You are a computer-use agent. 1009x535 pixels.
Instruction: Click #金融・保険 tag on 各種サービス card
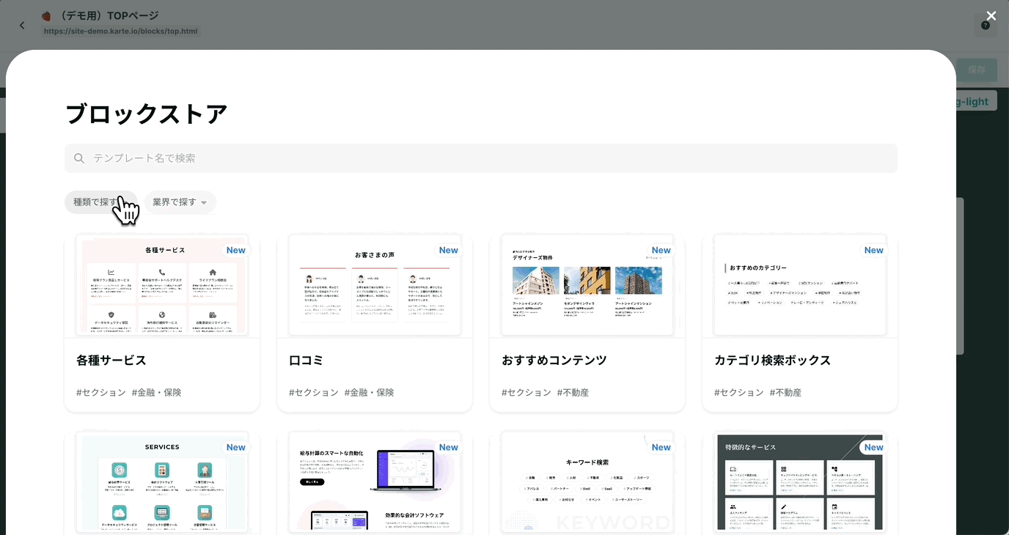[157, 393]
